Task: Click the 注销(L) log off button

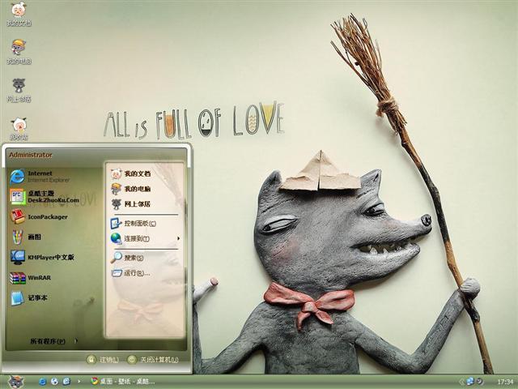Action: click(103, 360)
